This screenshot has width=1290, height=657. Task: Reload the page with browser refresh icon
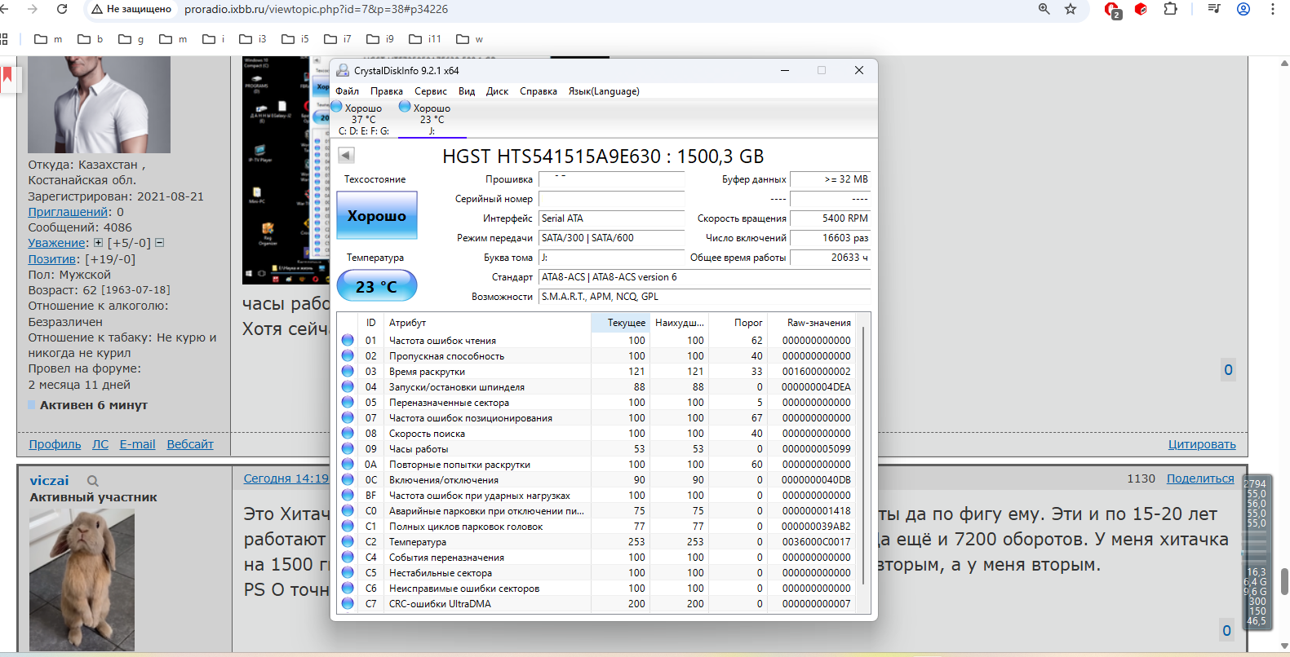coord(62,9)
